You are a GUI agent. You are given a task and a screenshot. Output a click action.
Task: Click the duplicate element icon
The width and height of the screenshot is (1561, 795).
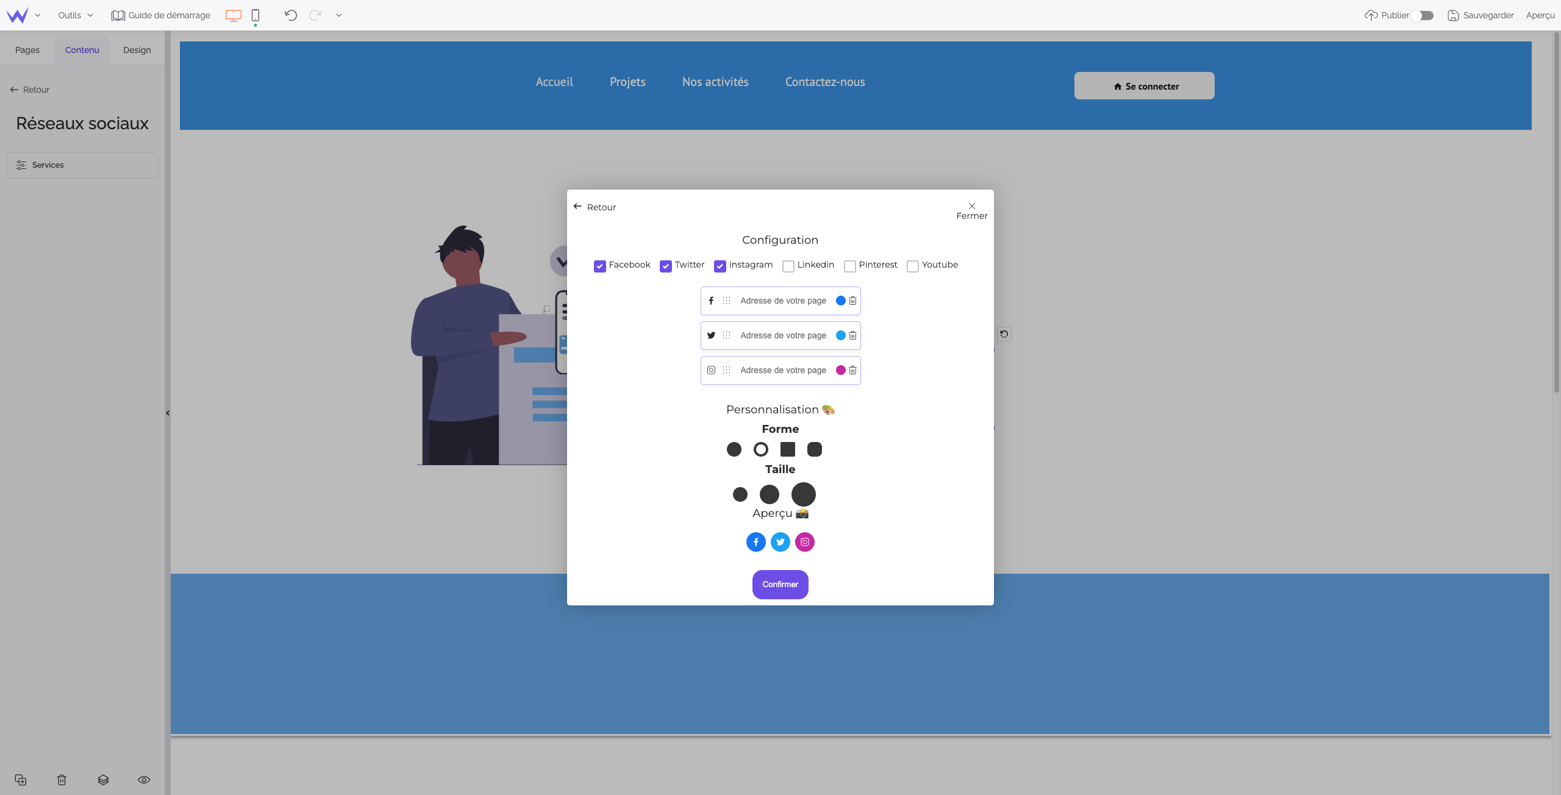coord(21,780)
